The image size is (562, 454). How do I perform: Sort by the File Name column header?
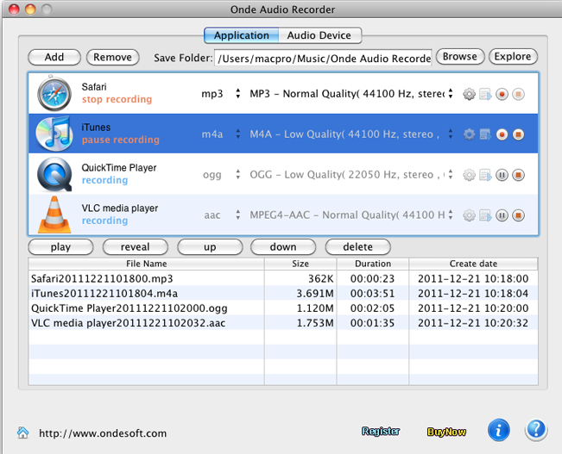click(146, 264)
